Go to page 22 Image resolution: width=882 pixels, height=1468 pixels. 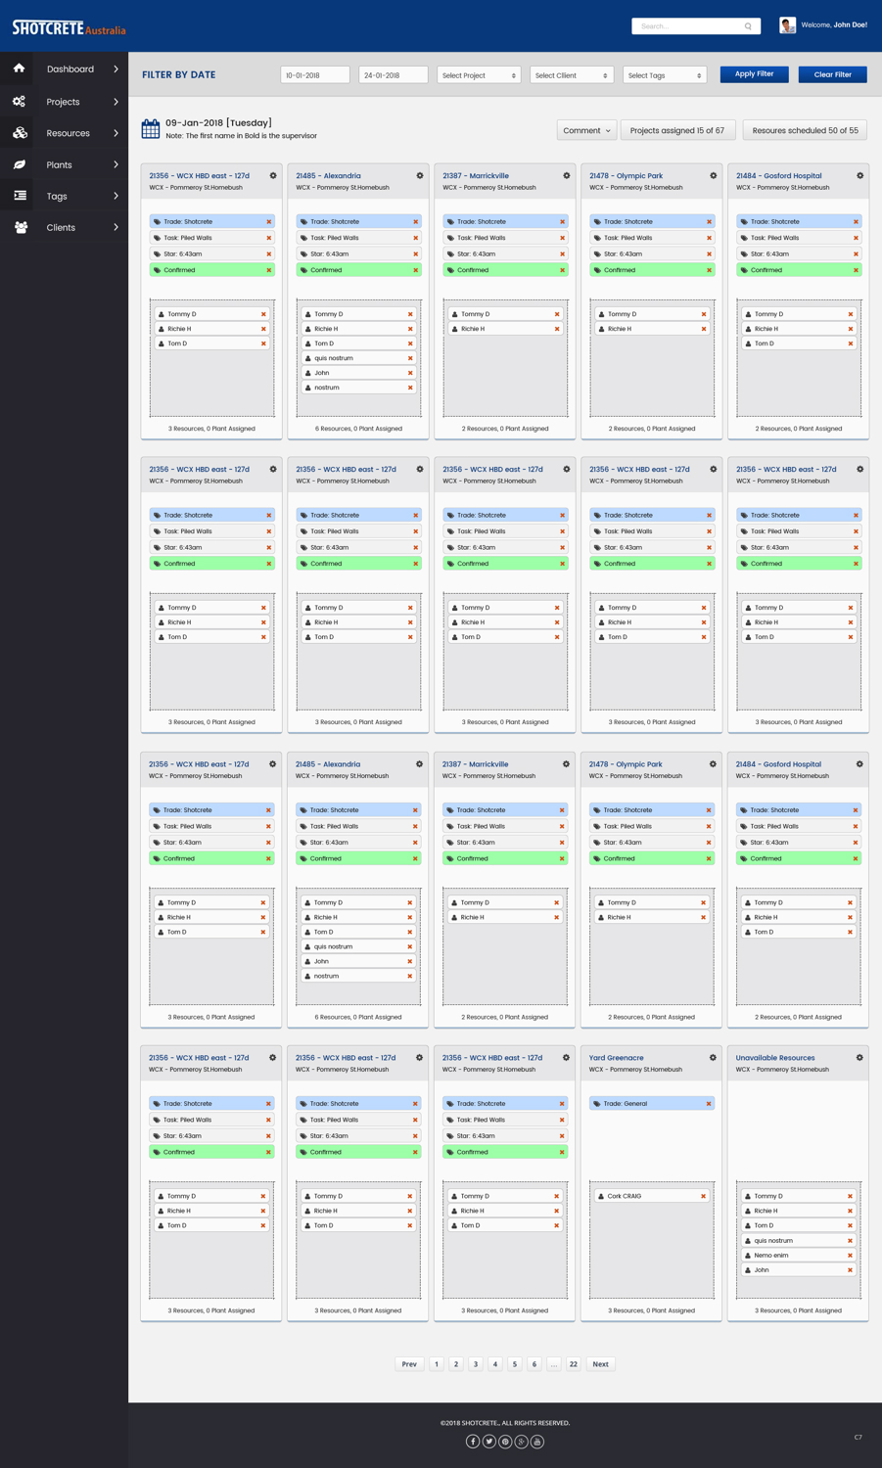tap(574, 1364)
